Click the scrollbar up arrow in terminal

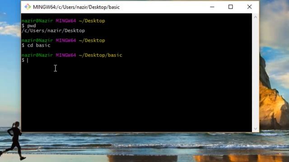pos(256,17)
